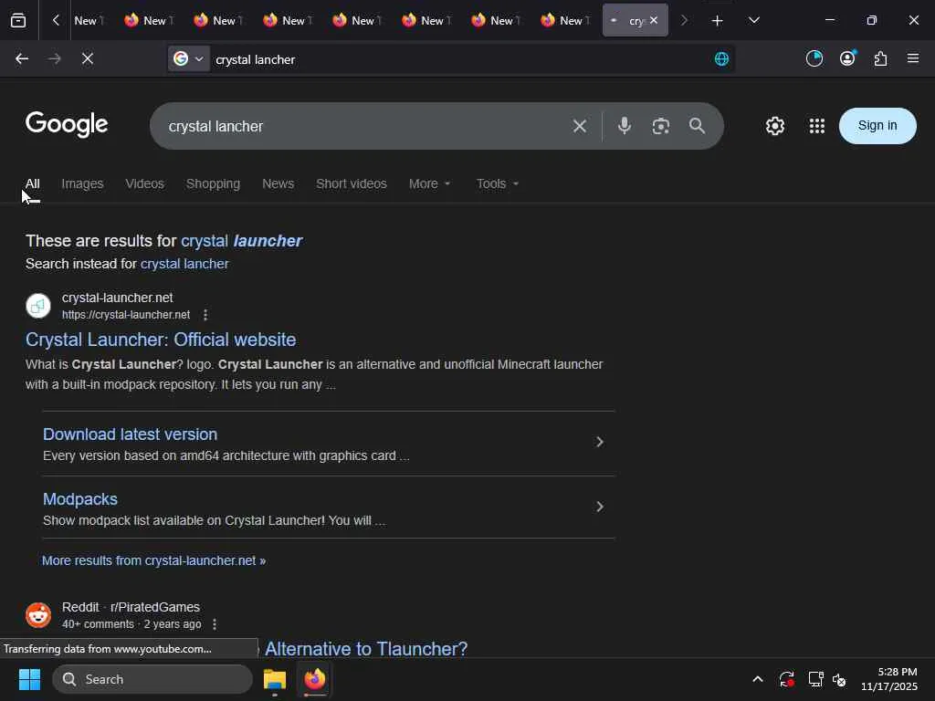Viewport: 935px width, 701px height.
Task: Go to Google home via logo
Action: pyautogui.click(x=67, y=124)
